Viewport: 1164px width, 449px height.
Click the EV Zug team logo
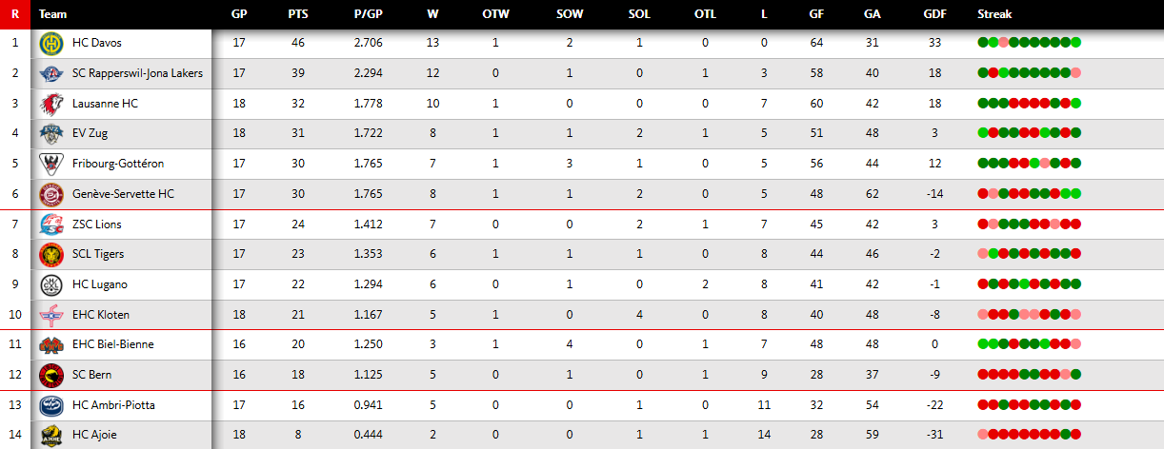coord(50,134)
